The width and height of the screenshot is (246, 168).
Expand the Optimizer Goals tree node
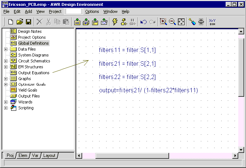6,85
